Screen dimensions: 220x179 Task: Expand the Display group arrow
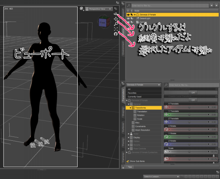coord(128,138)
